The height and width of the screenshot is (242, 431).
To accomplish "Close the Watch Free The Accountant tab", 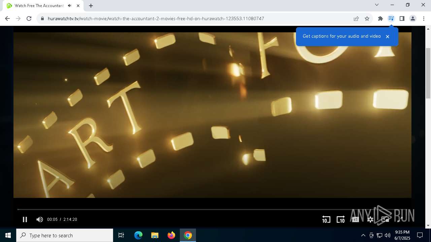I will pos(78,6).
